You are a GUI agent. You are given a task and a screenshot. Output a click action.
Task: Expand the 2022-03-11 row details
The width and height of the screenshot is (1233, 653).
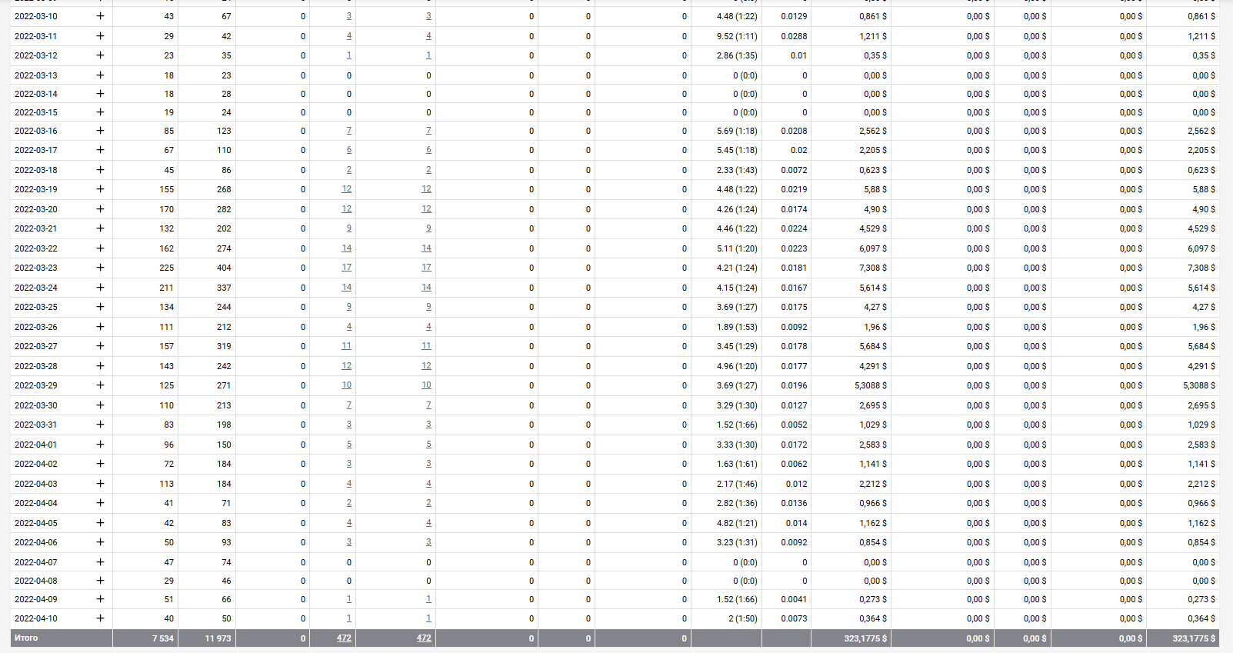point(100,36)
